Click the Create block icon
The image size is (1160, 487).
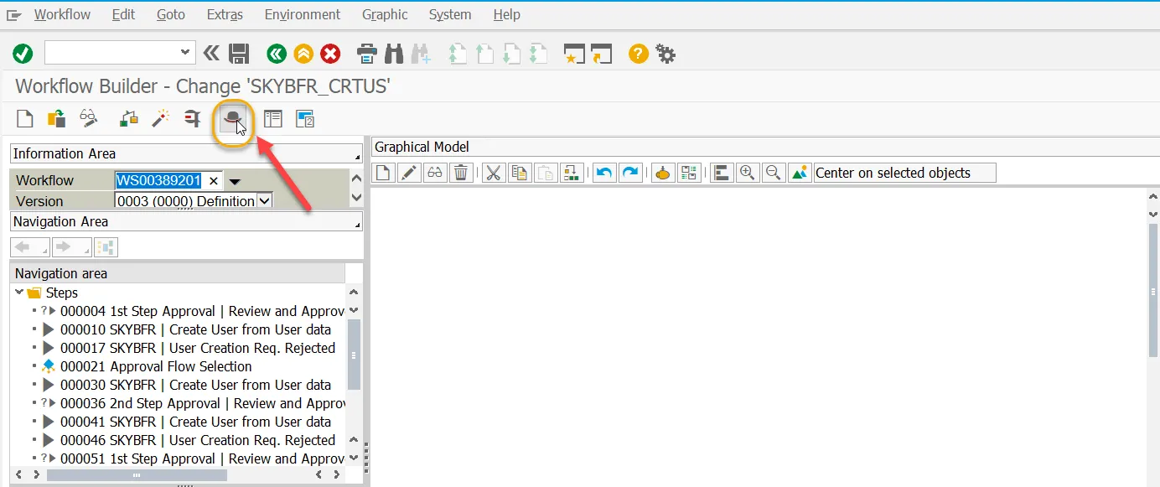572,173
